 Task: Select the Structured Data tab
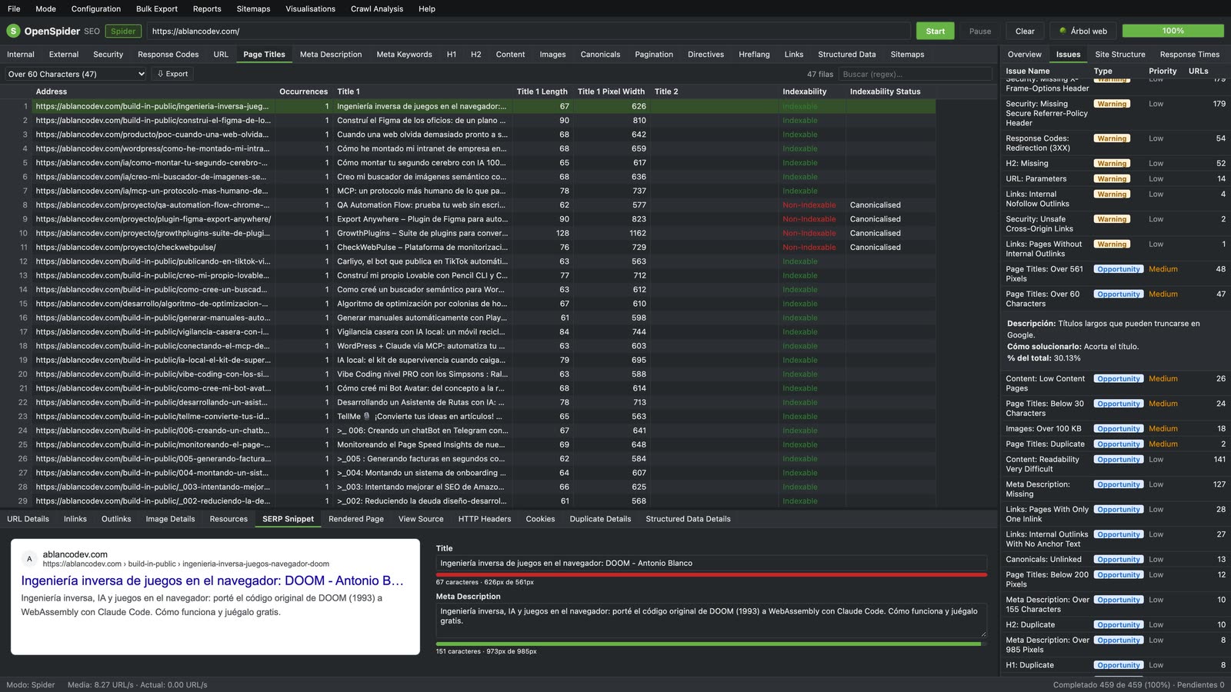pos(846,55)
